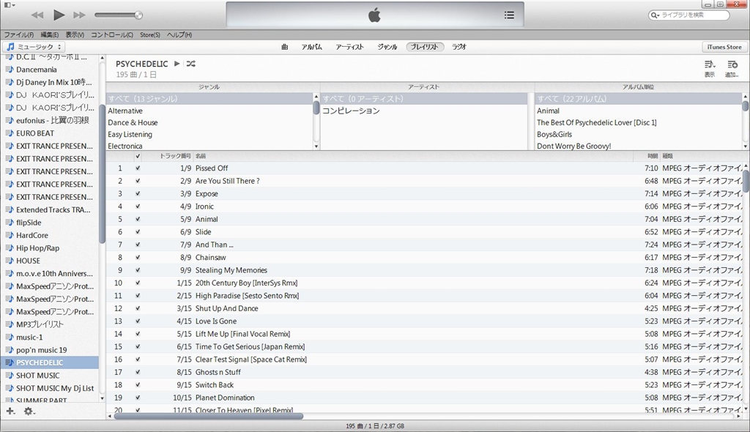Select the pop'n music 19 playlist icon

point(9,350)
